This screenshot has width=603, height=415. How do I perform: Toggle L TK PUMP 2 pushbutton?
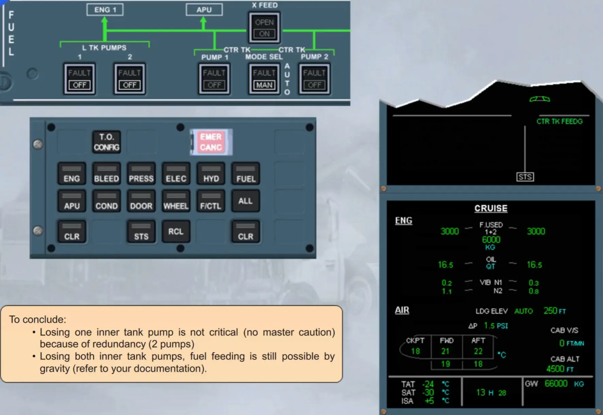point(130,79)
